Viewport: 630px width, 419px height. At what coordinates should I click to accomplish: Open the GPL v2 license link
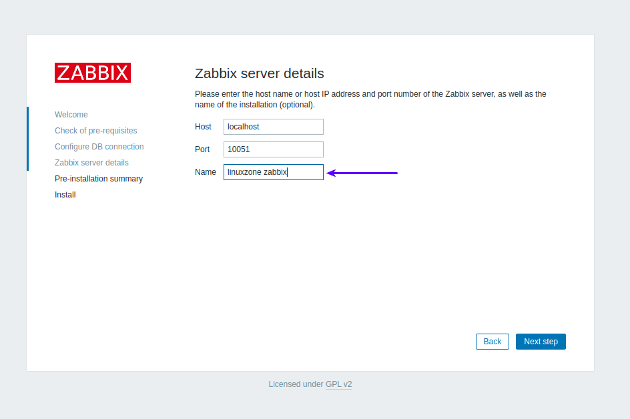pos(338,384)
